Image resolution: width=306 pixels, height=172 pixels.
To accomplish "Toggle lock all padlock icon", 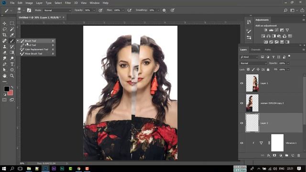I will tap(268, 69).
